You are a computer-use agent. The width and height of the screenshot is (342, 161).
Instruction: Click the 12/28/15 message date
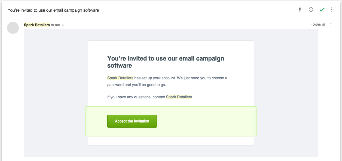(x=318, y=25)
